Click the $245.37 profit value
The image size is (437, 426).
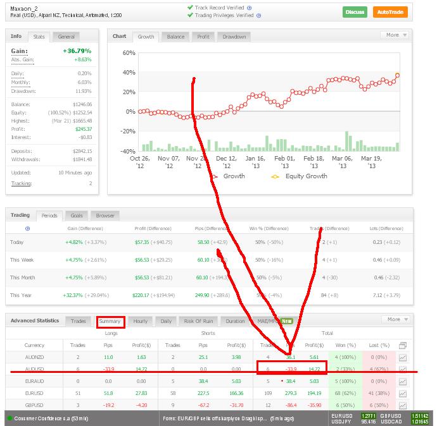tap(84, 129)
